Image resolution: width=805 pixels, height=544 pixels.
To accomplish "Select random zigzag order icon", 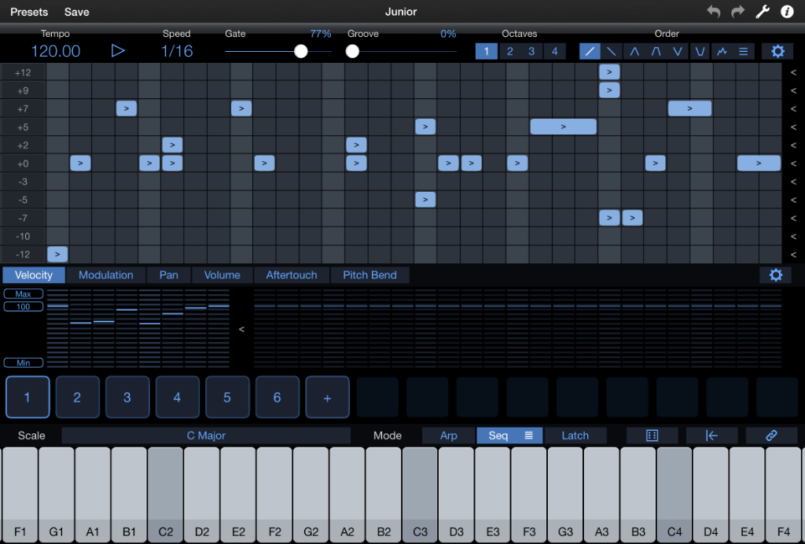I will click(722, 51).
